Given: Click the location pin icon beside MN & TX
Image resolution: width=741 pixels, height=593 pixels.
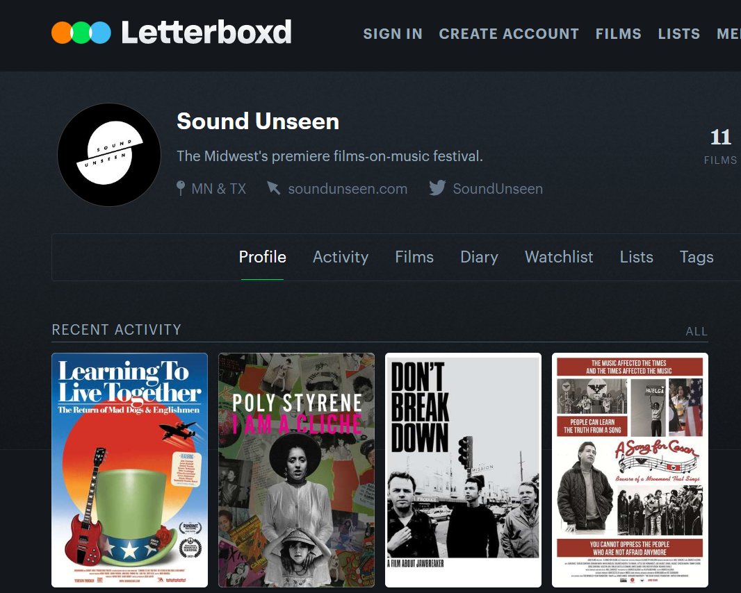Looking at the screenshot, I should [x=180, y=188].
